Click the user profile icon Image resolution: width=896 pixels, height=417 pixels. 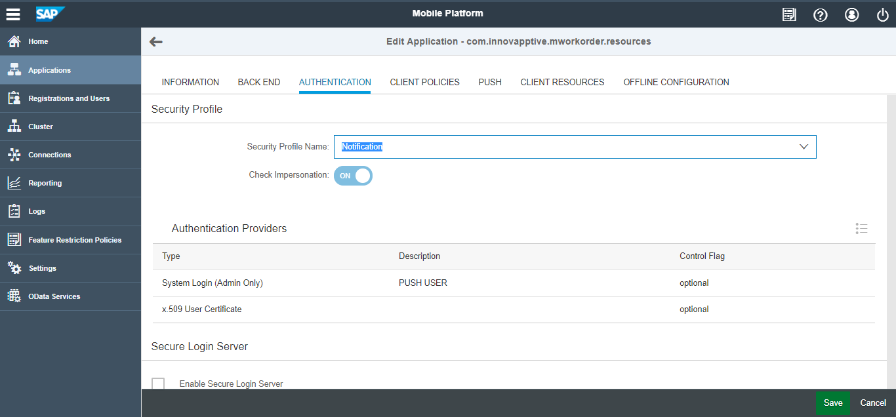point(851,14)
